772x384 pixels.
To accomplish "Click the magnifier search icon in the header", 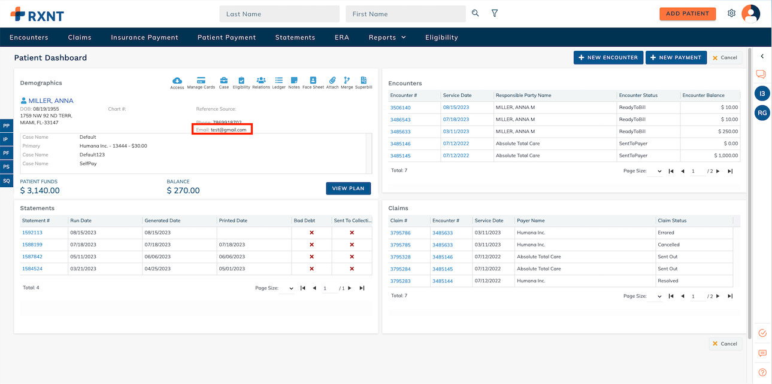I will point(476,13).
